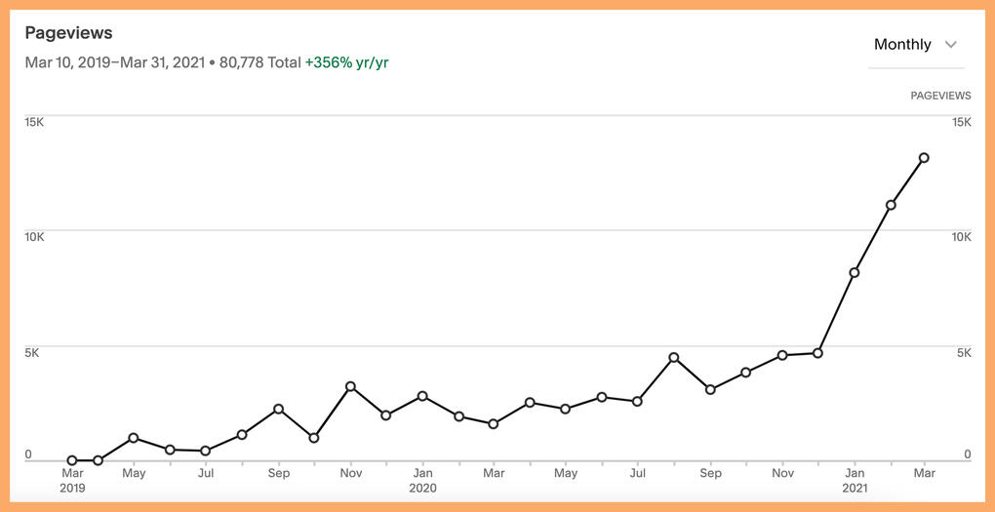995x512 pixels.
Task: Click the September 2019 data point
Action: 278,409
